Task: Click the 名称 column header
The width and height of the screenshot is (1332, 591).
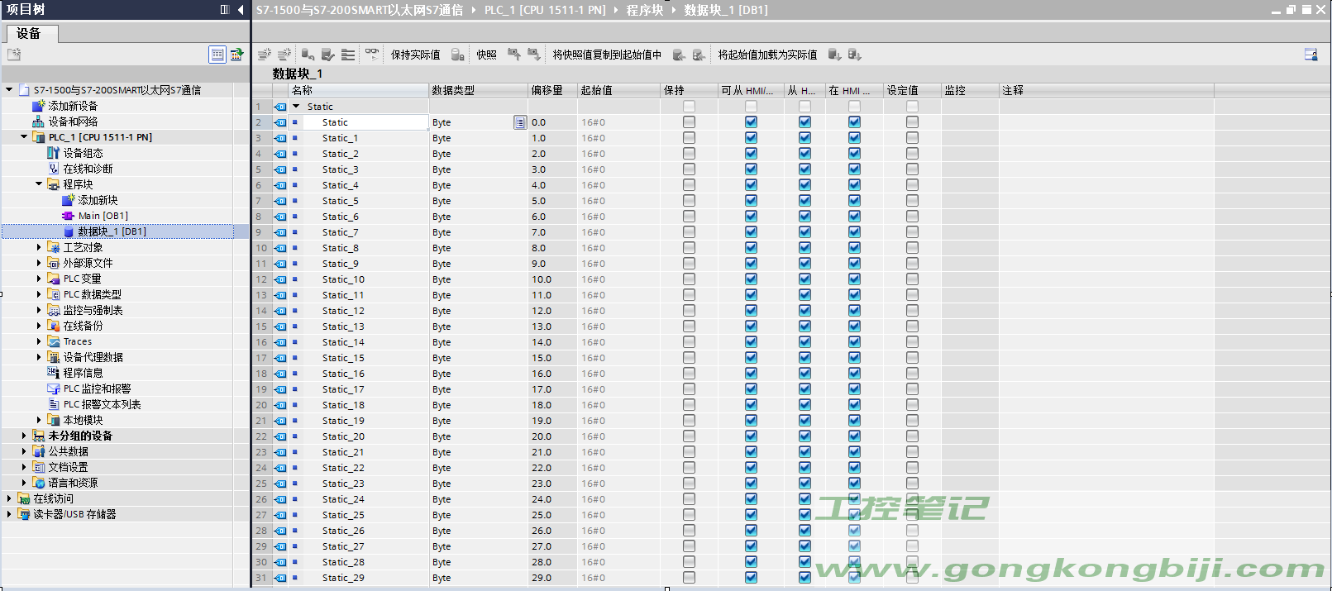Action: (358, 90)
